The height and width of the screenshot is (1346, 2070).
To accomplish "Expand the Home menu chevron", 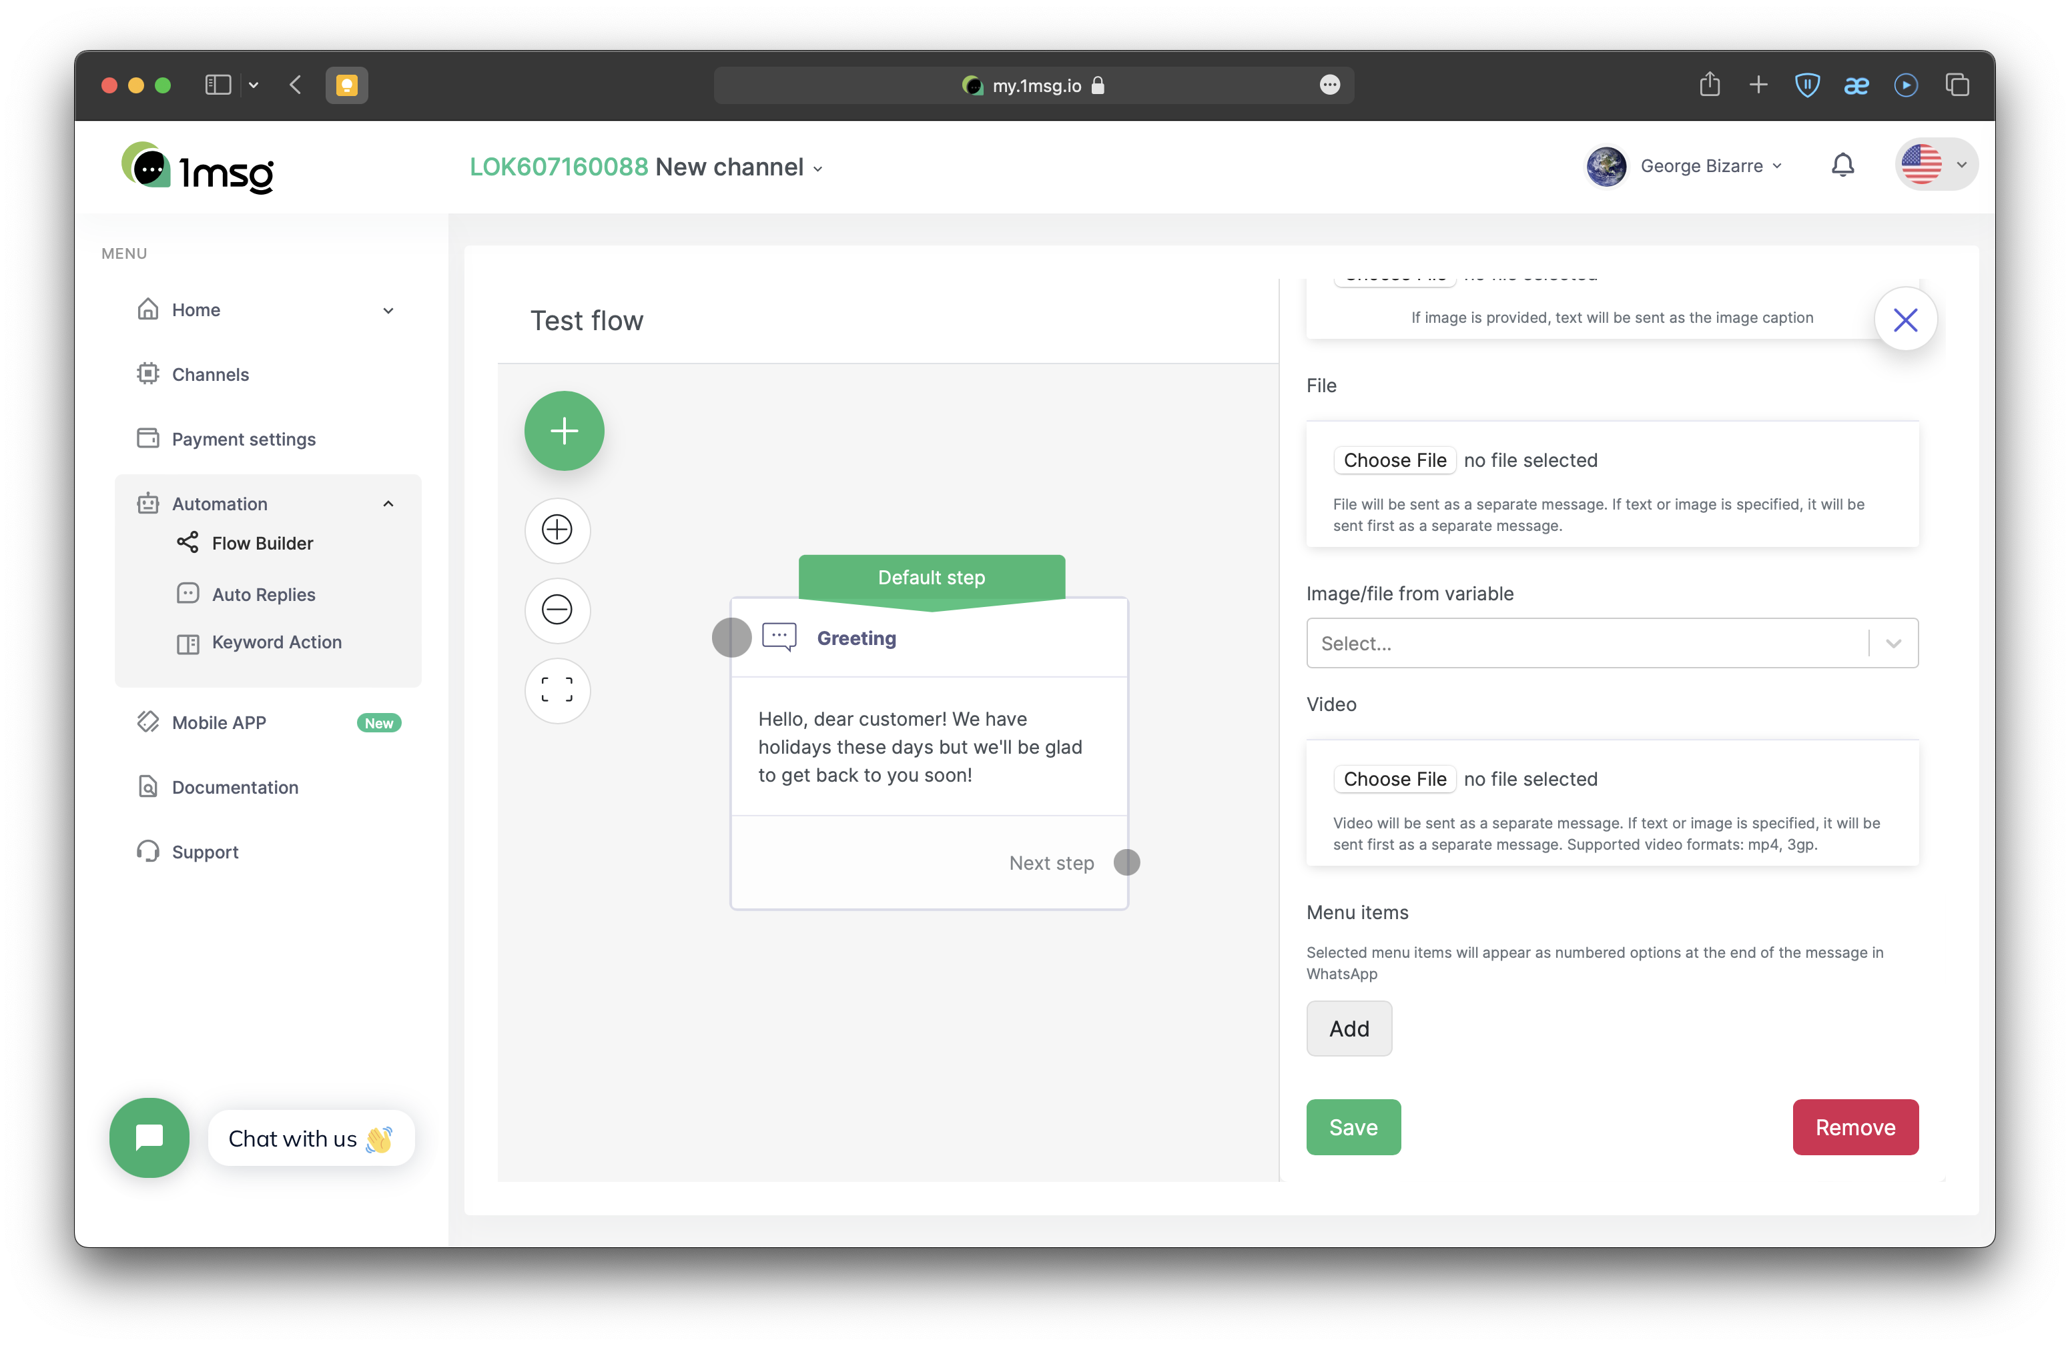I will [x=388, y=310].
